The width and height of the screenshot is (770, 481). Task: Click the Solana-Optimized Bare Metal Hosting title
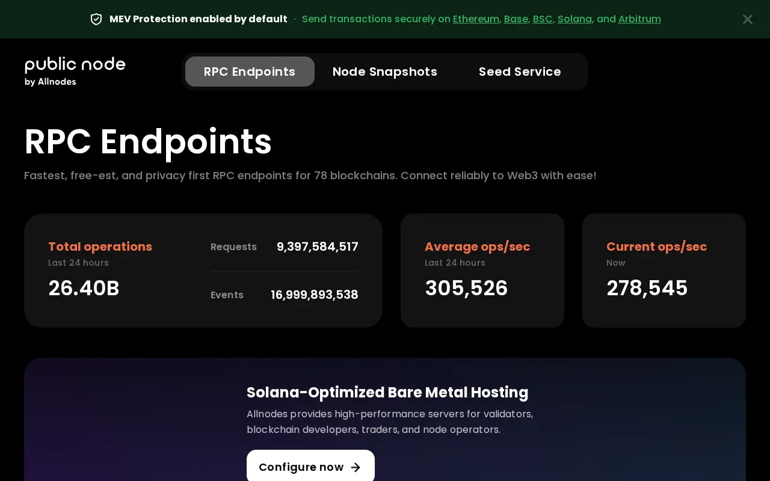387,393
